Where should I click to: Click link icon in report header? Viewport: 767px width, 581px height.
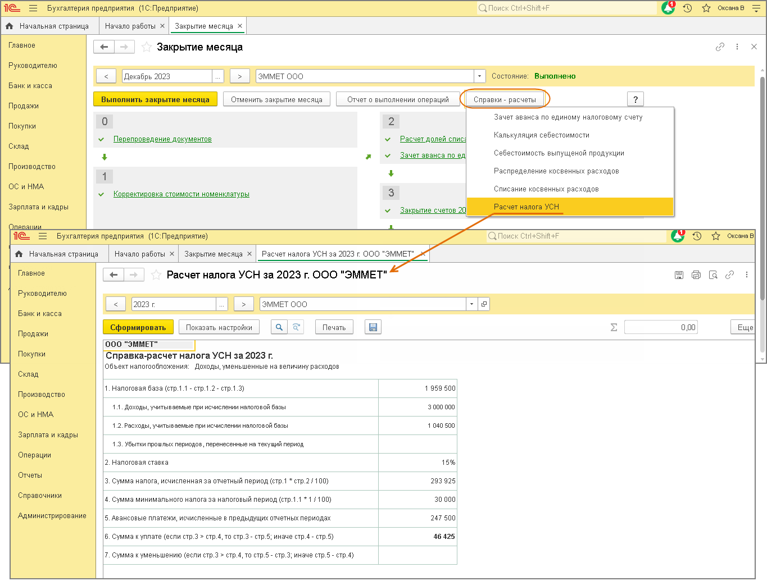click(729, 275)
